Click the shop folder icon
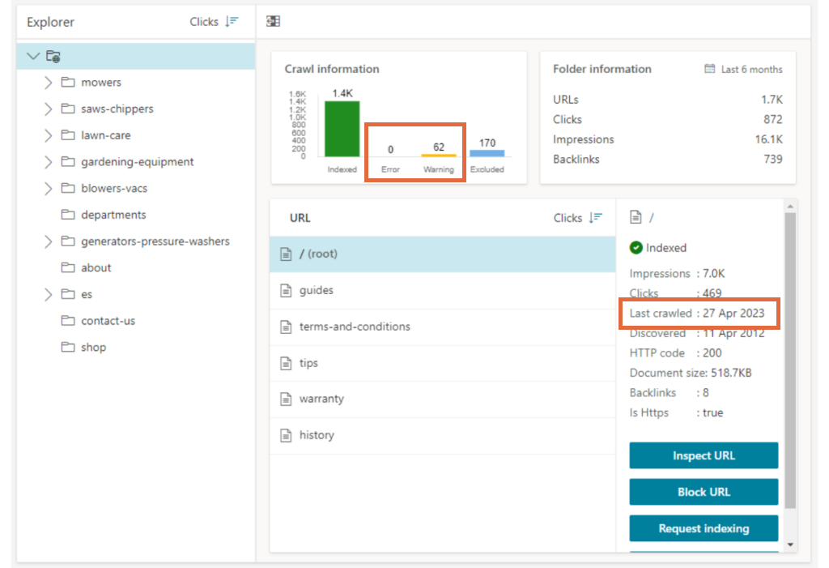829x568 pixels. 68,347
